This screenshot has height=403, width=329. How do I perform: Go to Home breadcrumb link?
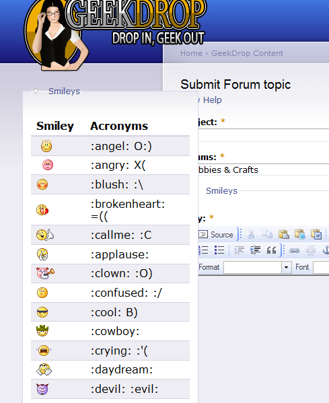click(191, 53)
